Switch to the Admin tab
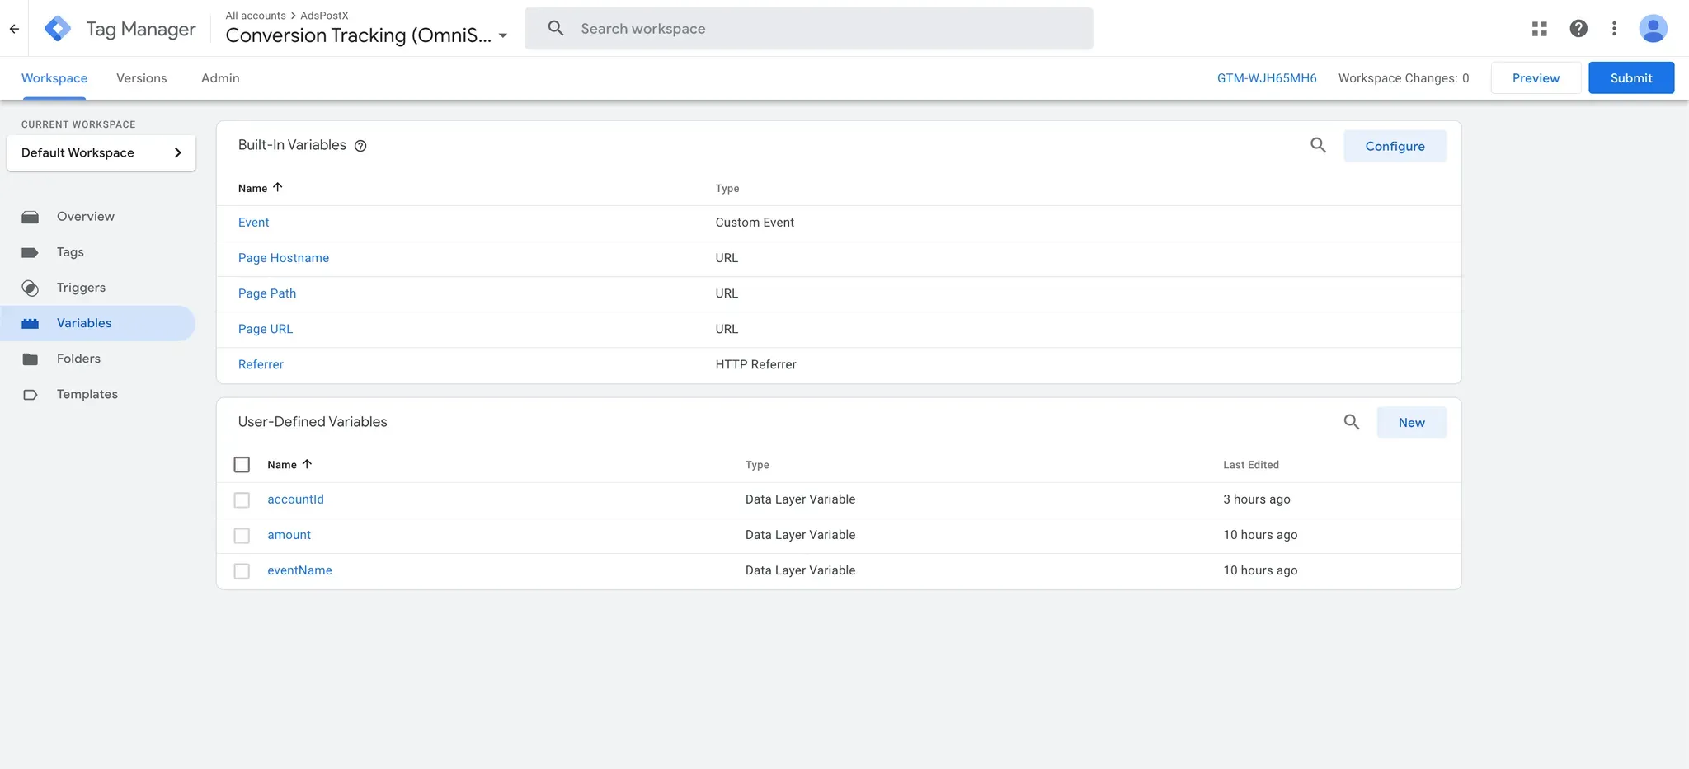1689x769 pixels. pos(220,78)
